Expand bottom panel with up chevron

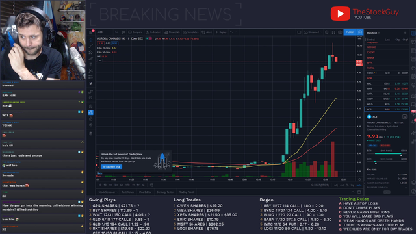pyautogui.click(x=353, y=192)
